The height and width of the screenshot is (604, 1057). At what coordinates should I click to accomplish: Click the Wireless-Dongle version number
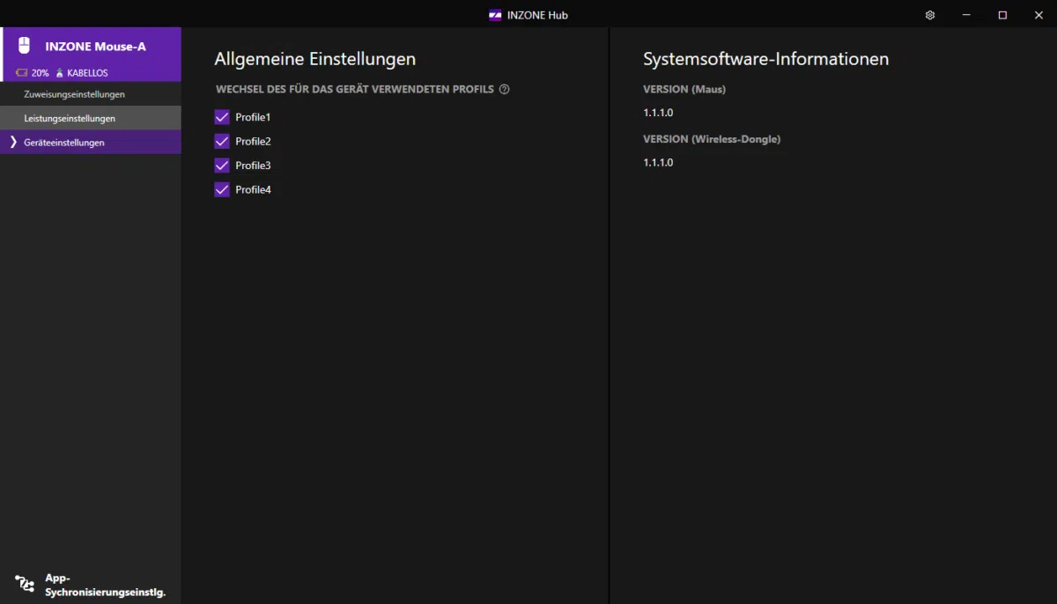(x=658, y=163)
